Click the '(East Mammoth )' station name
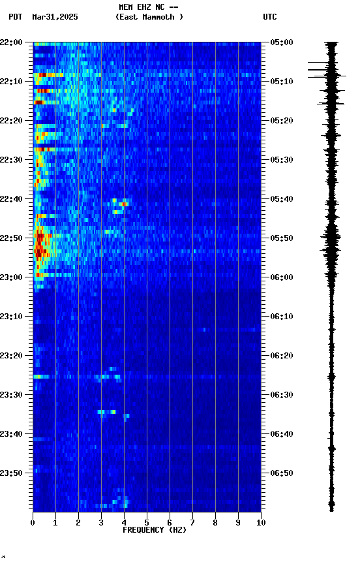Screen dimensions: 360x564 tap(149, 17)
